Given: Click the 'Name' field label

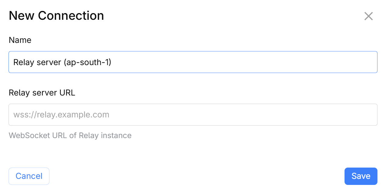Looking at the screenshot, I should [x=20, y=40].
